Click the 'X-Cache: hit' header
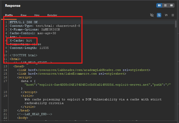179x123 pixels. pyautogui.click(x=21, y=40)
